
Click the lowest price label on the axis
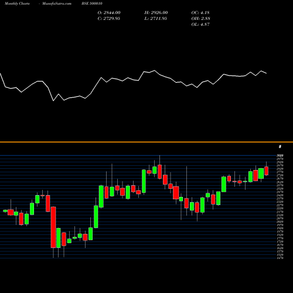pos(280,258)
